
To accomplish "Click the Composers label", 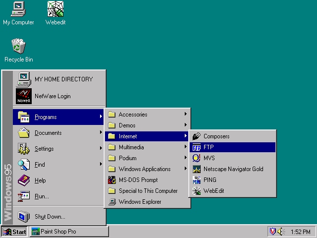I will click(x=216, y=136).
